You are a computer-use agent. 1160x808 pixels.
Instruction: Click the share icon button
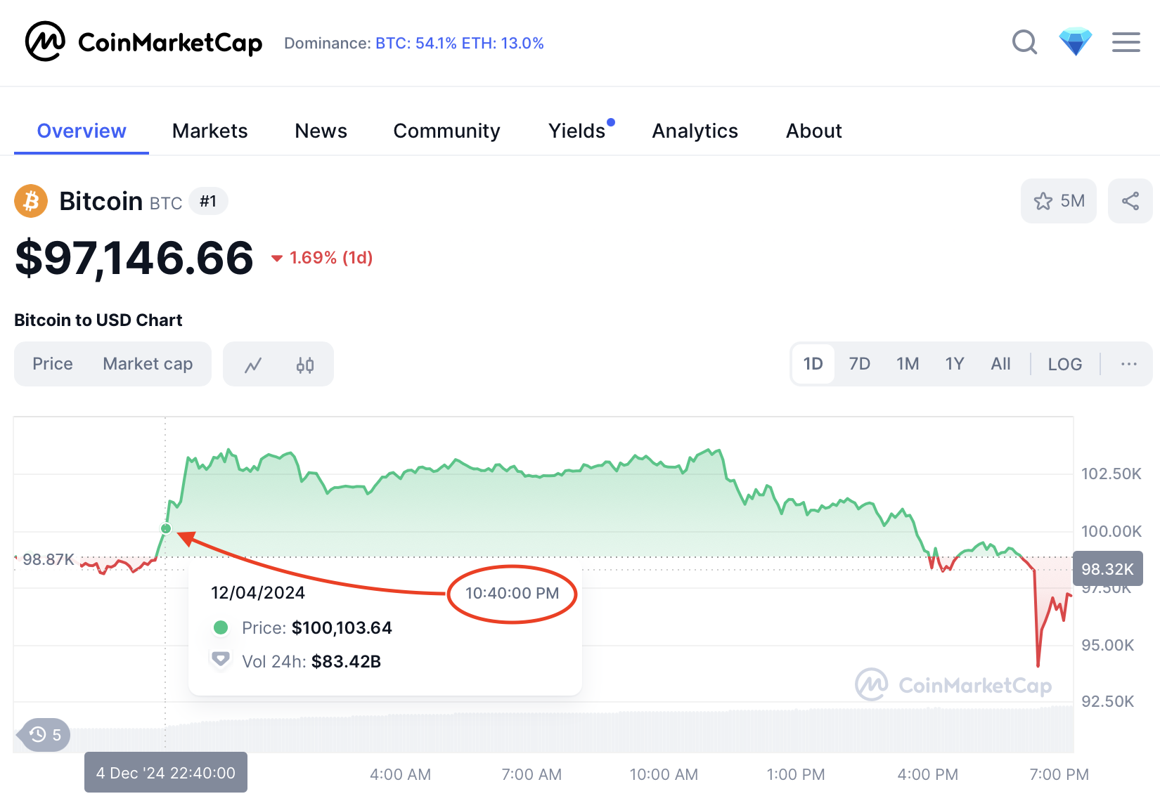tap(1130, 201)
